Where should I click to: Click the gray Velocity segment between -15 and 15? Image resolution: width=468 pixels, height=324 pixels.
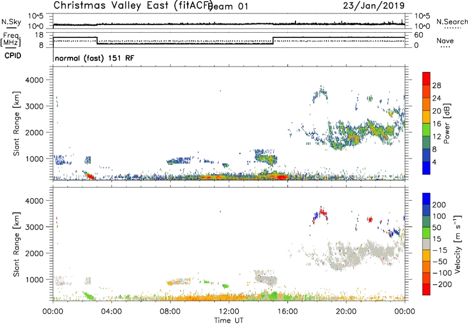click(x=426, y=244)
